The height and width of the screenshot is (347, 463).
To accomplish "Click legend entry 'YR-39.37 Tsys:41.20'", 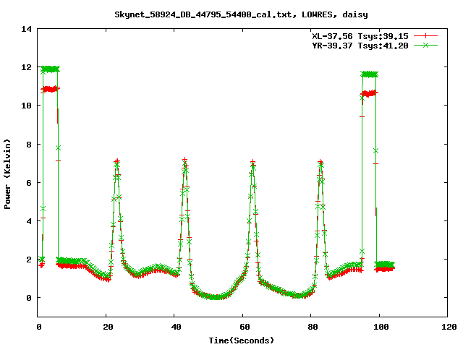I will tap(360, 46).
